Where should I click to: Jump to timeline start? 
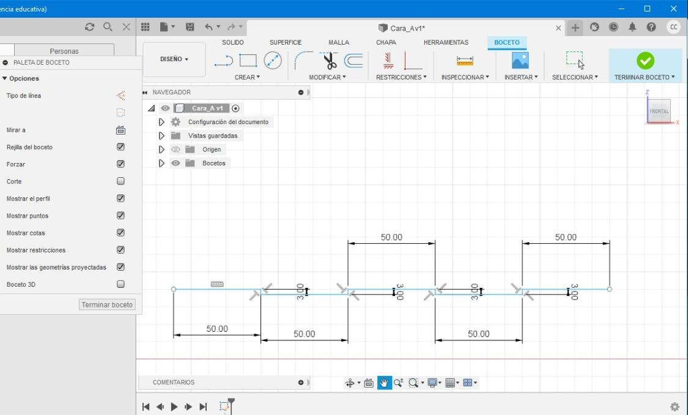click(x=146, y=406)
